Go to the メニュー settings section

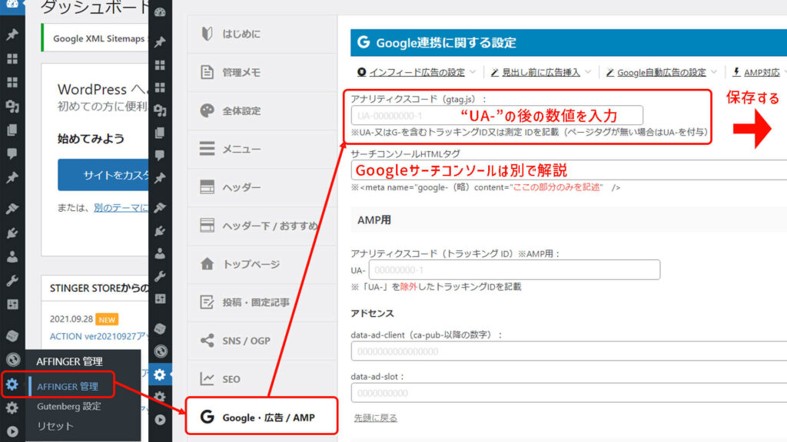262,149
